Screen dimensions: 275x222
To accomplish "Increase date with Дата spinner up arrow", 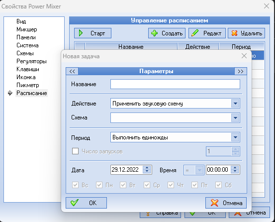I will coord(147,168).
